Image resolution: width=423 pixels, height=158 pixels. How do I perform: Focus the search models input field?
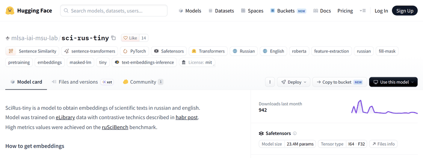click(114, 11)
